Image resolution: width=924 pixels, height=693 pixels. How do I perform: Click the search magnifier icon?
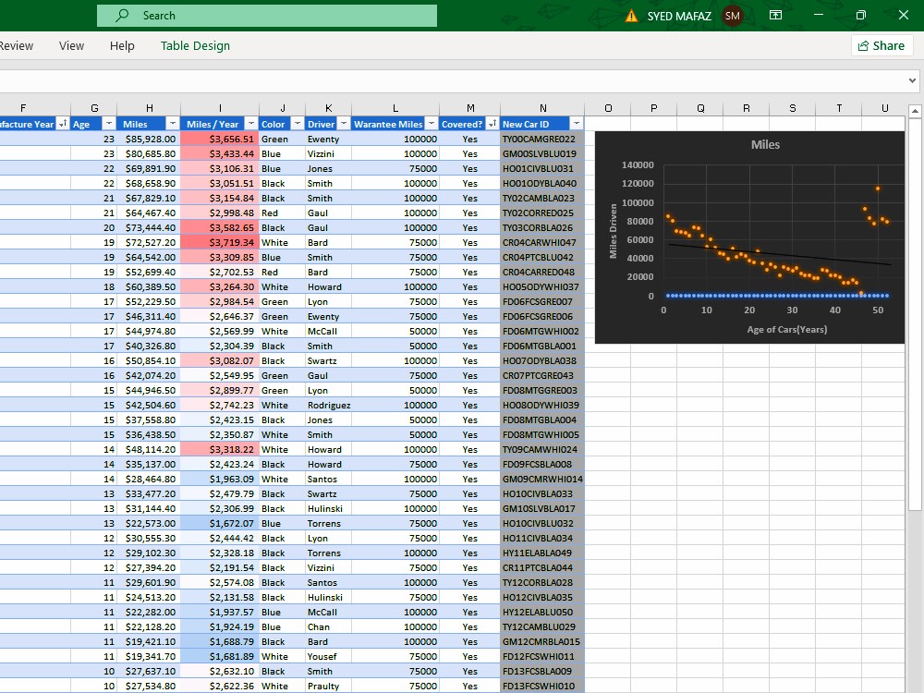(x=122, y=16)
